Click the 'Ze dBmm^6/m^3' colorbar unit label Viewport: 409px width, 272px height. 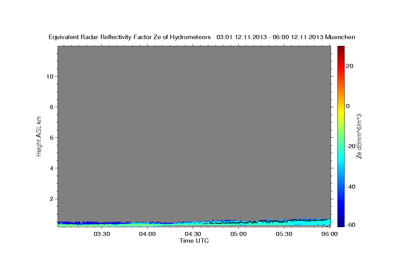coord(359,136)
